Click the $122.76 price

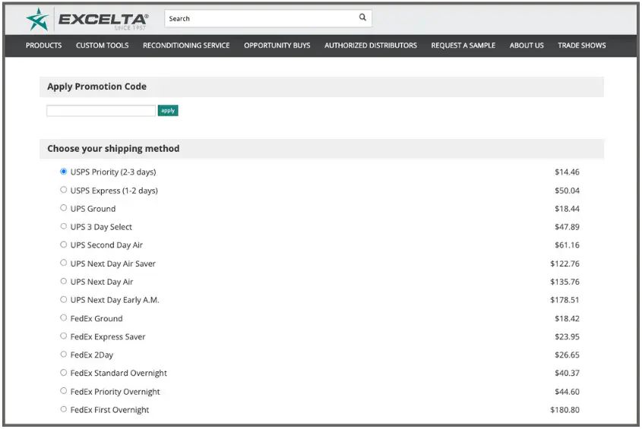565,263
